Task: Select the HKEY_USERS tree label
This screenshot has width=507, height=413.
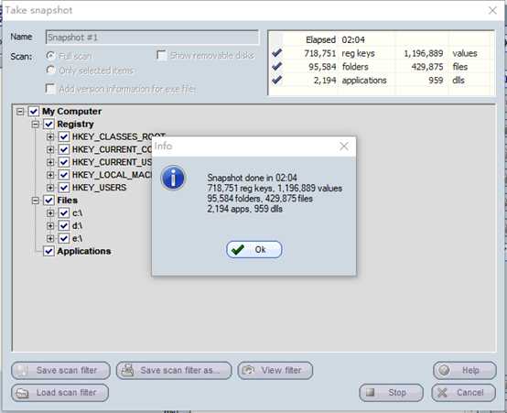Action: point(99,188)
